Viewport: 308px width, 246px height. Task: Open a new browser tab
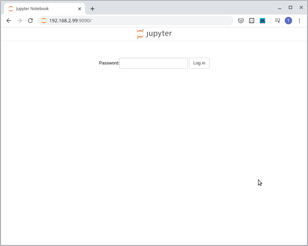[x=92, y=9]
